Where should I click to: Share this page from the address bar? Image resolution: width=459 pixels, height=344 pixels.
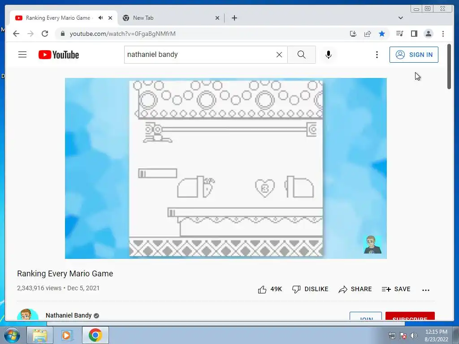point(368,34)
